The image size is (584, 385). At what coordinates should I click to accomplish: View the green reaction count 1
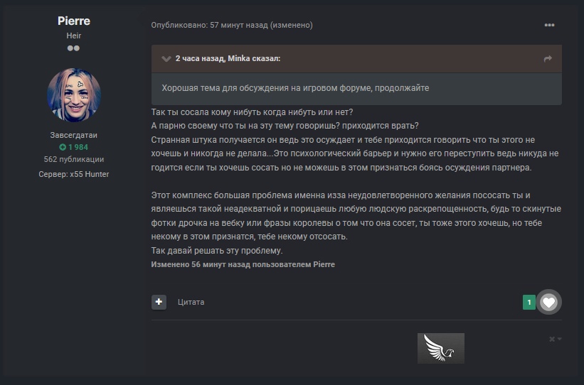point(529,303)
